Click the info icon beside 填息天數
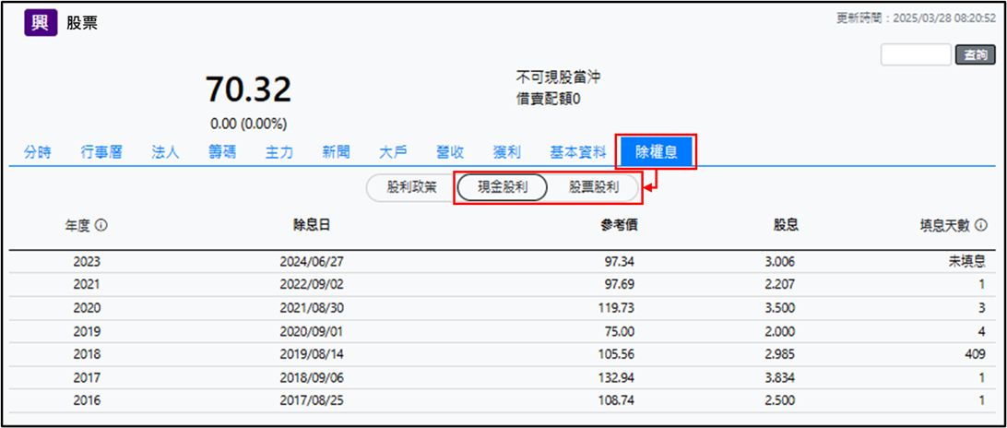Screen dimensions: 1007x428 pyautogui.click(x=981, y=225)
